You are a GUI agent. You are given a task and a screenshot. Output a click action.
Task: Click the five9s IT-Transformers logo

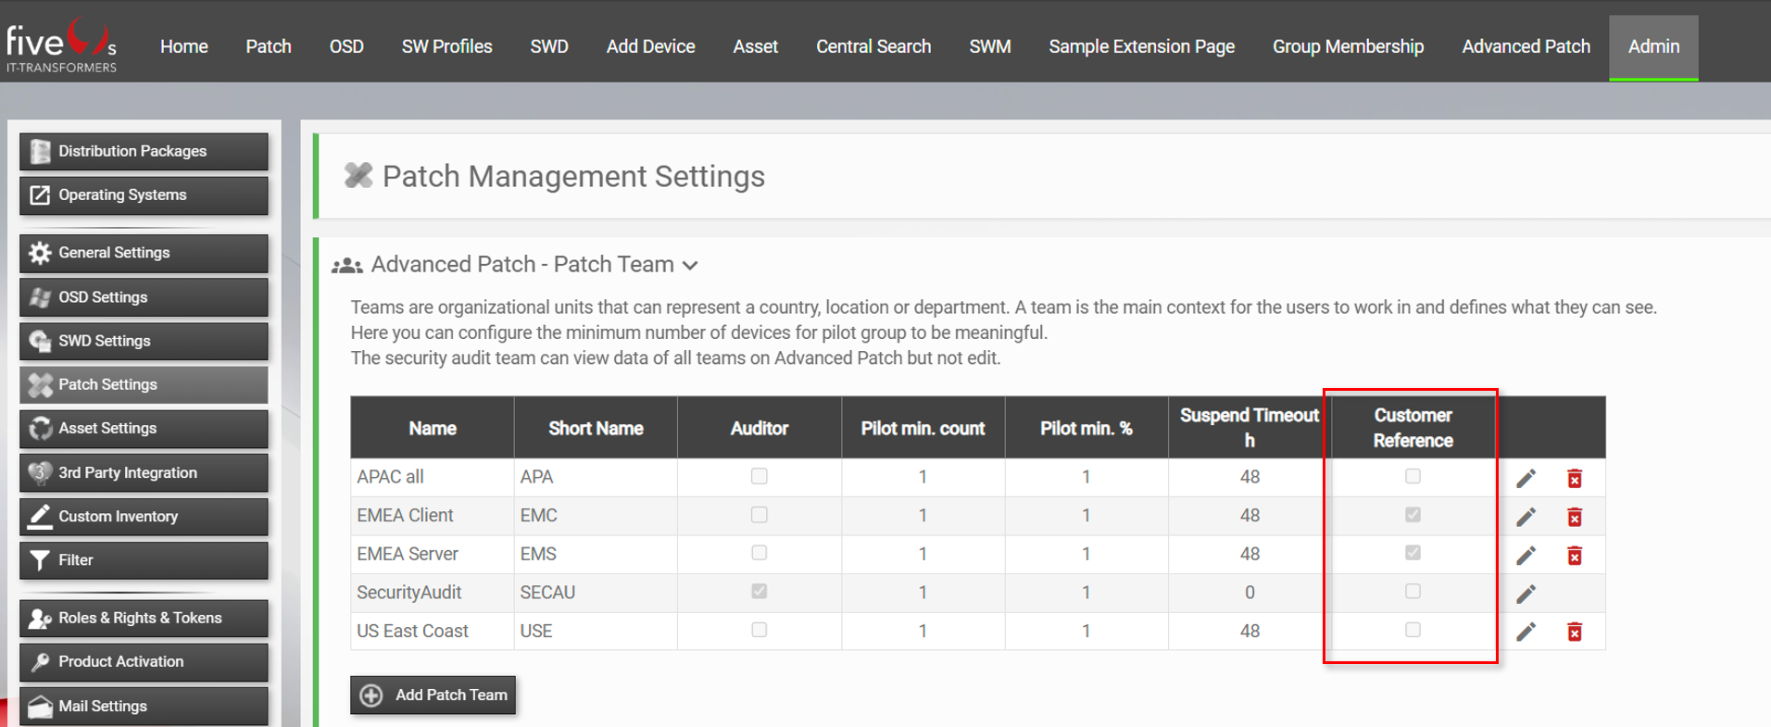pyautogui.click(x=61, y=46)
